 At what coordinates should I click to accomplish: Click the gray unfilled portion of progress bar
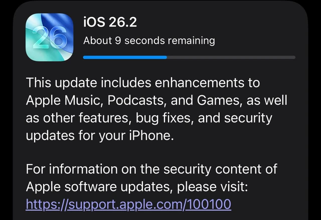click(x=231, y=57)
